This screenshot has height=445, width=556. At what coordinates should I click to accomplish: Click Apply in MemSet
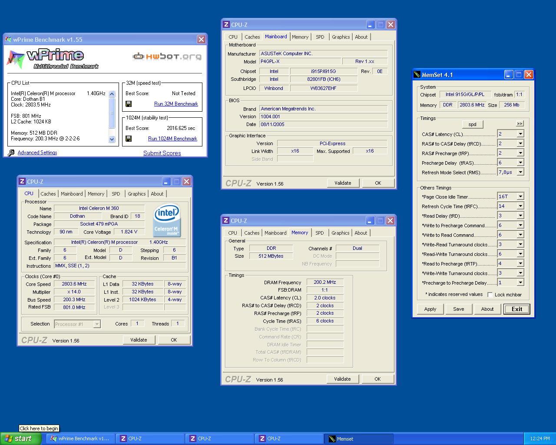pyautogui.click(x=430, y=309)
